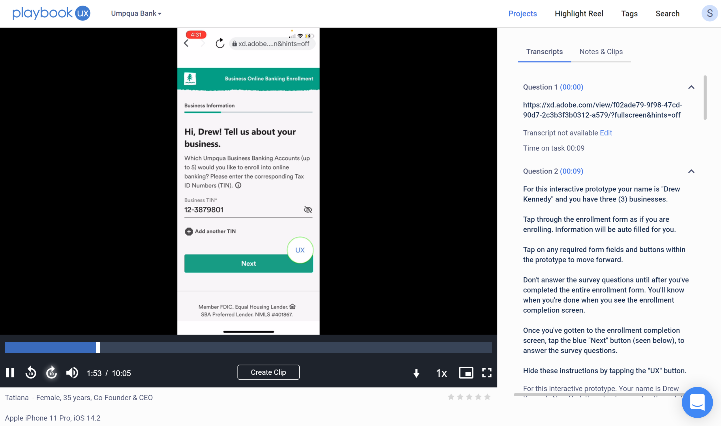This screenshot has height=426, width=721.
Task: Collapse the Question 1 section
Action: click(691, 87)
